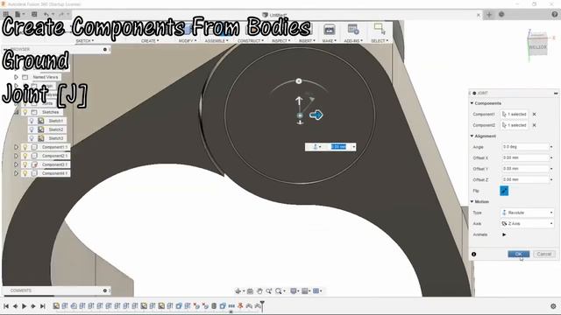
Task: Go to timeline end
Action: coord(42,306)
